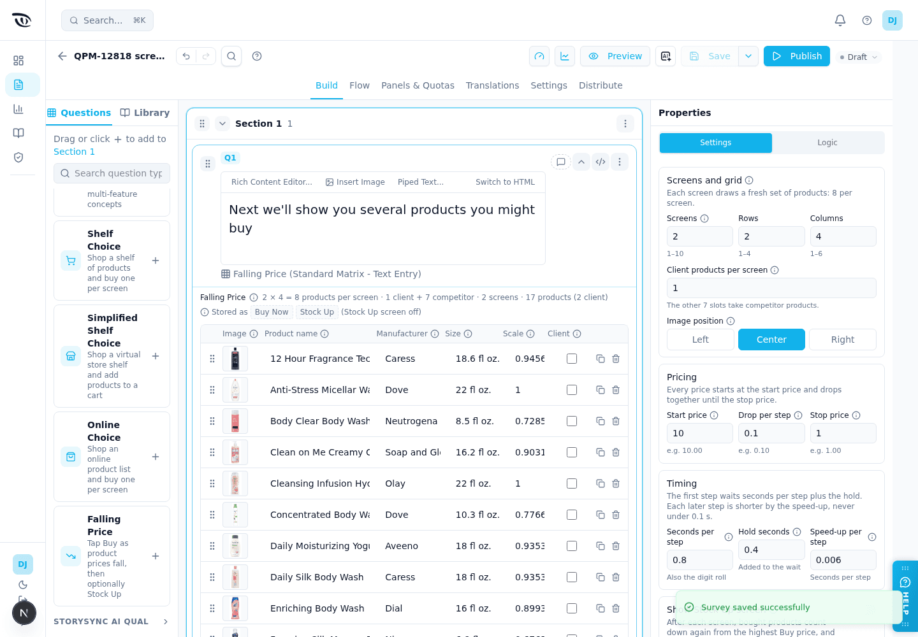The height and width of the screenshot is (637, 918).
Task: Open Piped Text option
Action: point(420,182)
